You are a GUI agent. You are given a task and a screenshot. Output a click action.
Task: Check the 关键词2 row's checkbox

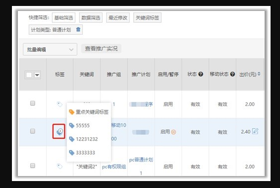point(32,166)
